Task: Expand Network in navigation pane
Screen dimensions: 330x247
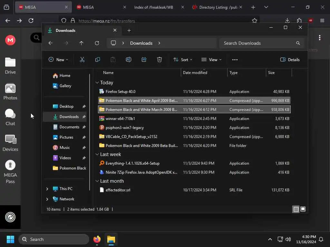Action: tap(47, 199)
